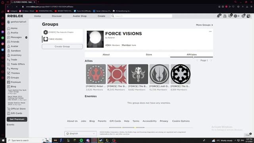
Task: Open the Instagram bookmark
Action: coord(12,11)
